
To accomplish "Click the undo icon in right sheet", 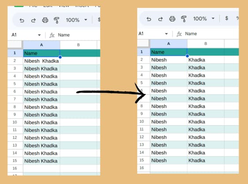I will 149,19.
